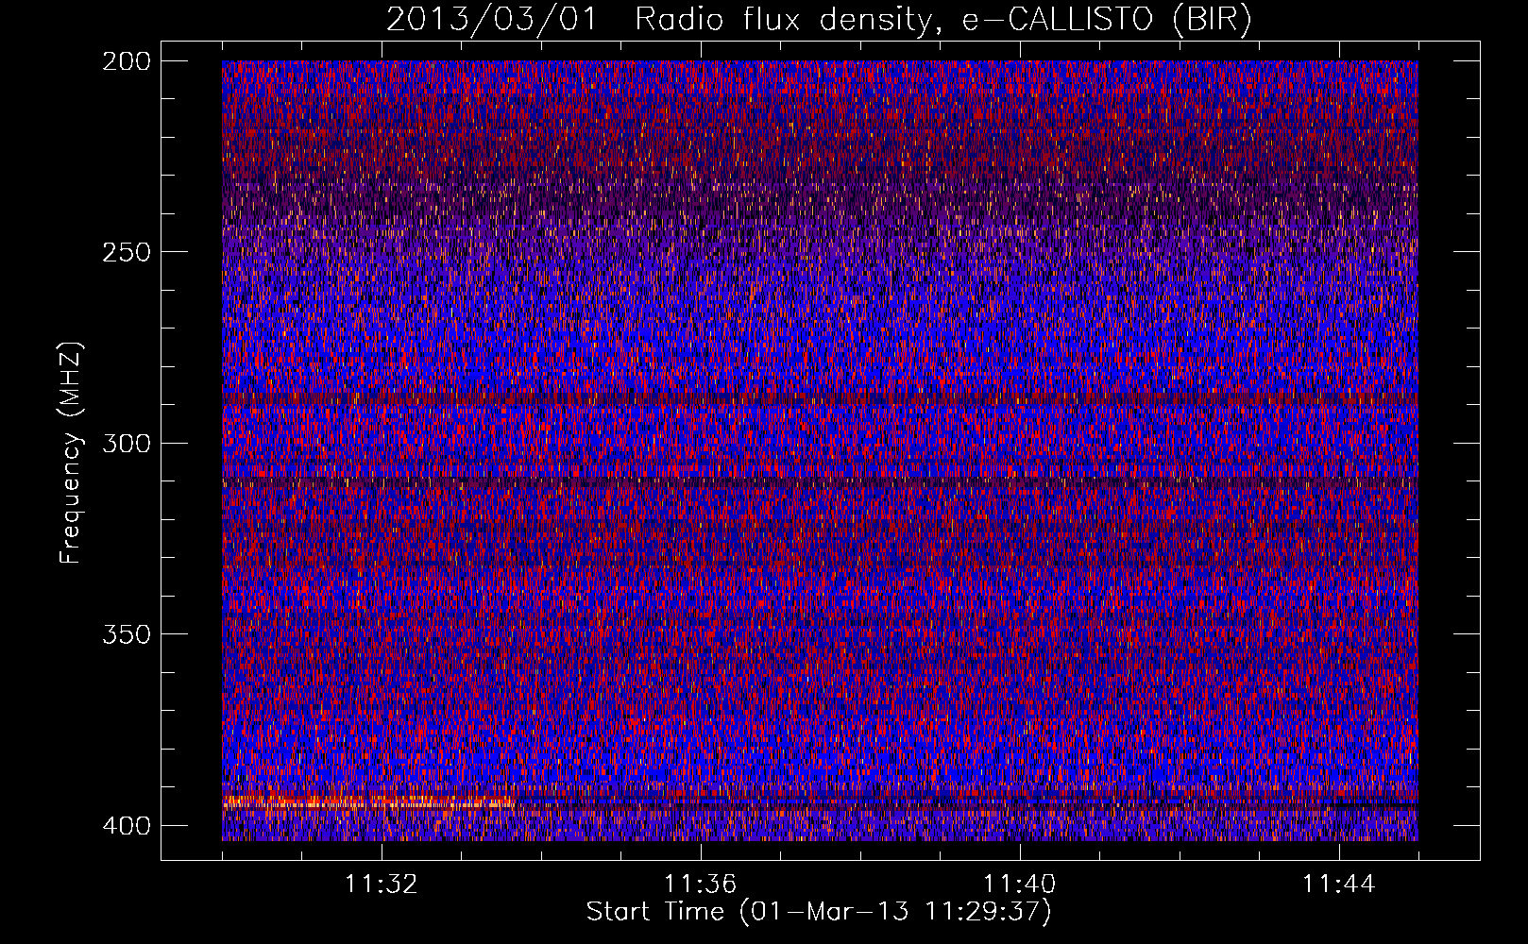Image resolution: width=1528 pixels, height=944 pixels.
Task: Click the plot title 'Radio flux density, e-CALLISTO (BIR)'
Action: [942, 19]
